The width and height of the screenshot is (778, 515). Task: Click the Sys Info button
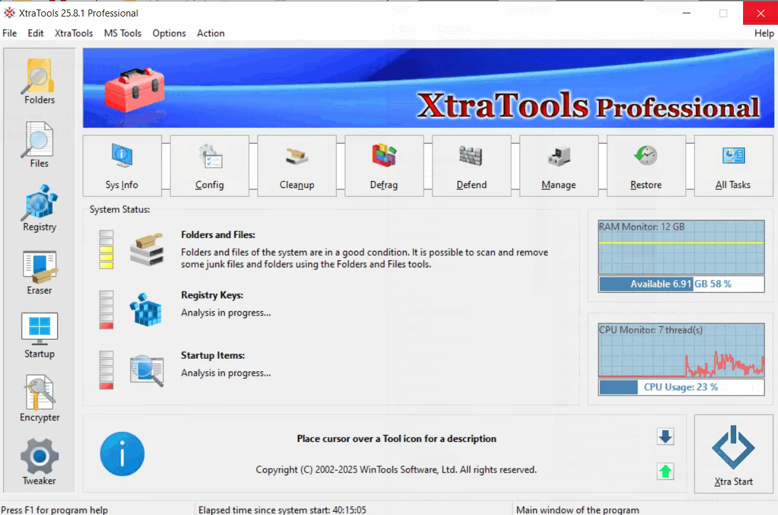tap(122, 166)
